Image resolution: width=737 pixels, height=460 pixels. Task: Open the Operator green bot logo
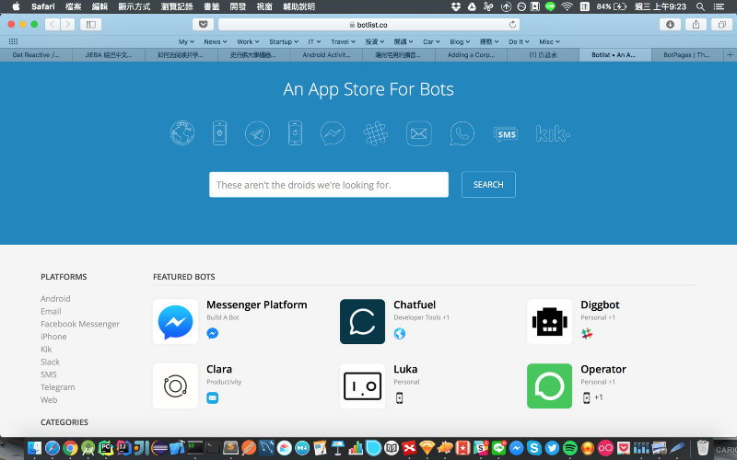[549, 385]
